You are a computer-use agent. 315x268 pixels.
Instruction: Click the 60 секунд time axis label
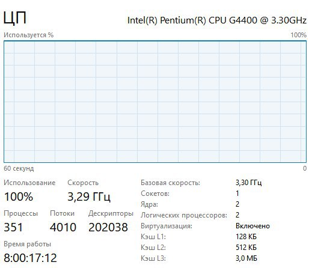click(x=19, y=168)
